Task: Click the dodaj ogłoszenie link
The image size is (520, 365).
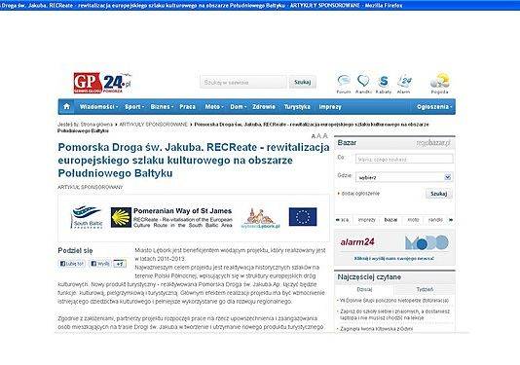Action: (360, 194)
